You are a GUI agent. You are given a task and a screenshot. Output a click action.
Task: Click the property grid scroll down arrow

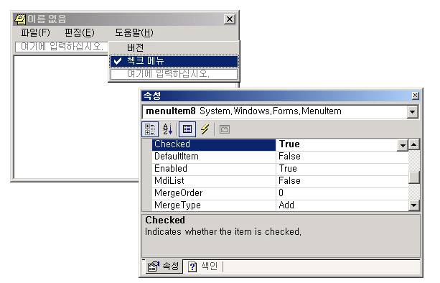click(414, 205)
